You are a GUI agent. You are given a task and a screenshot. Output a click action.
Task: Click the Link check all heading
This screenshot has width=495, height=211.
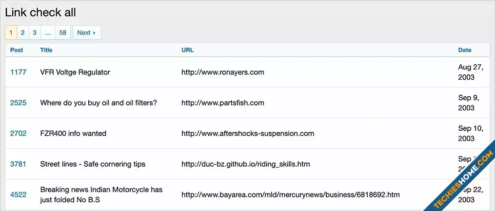tap(40, 13)
